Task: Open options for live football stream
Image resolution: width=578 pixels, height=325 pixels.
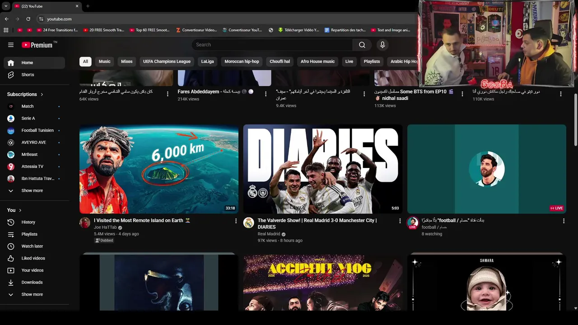Action: click(x=564, y=221)
